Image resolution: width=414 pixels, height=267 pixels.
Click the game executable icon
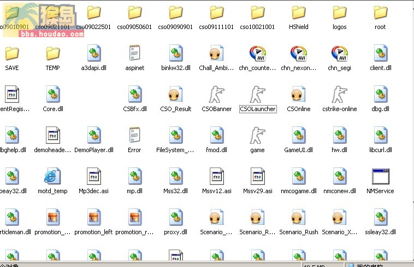pos(257,136)
